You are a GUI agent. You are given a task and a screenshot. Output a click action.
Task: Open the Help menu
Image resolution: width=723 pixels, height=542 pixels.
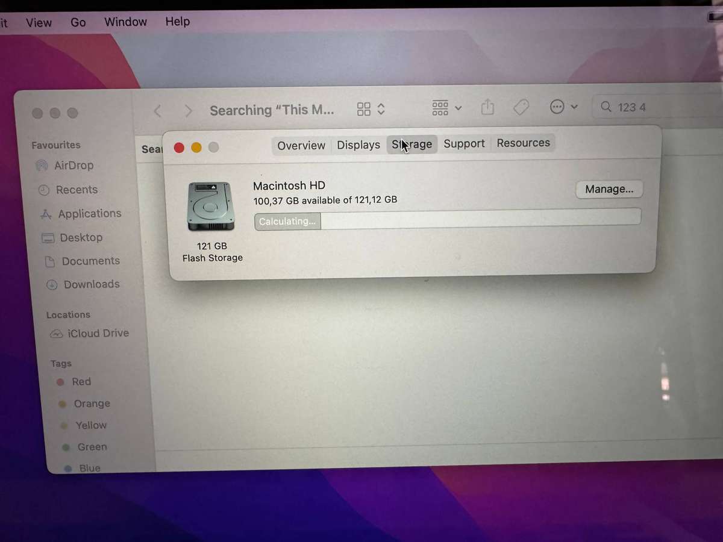[177, 22]
